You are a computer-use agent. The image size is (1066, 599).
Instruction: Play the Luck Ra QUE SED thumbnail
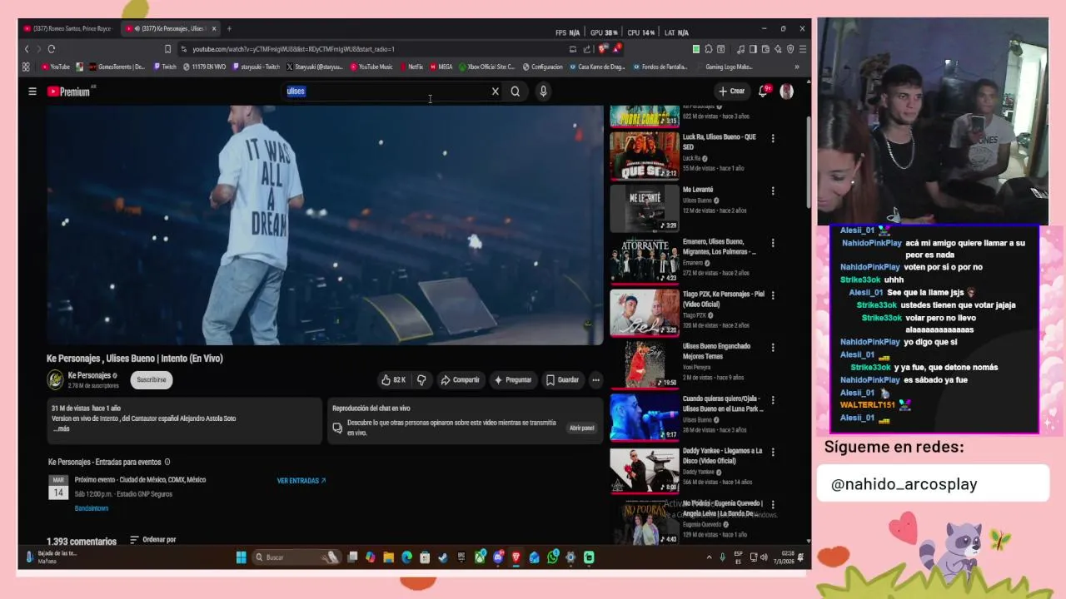pyautogui.click(x=645, y=156)
